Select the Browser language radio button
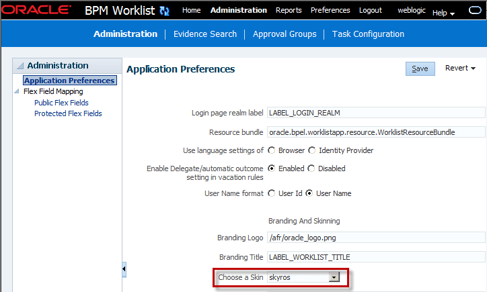 tap(272, 150)
